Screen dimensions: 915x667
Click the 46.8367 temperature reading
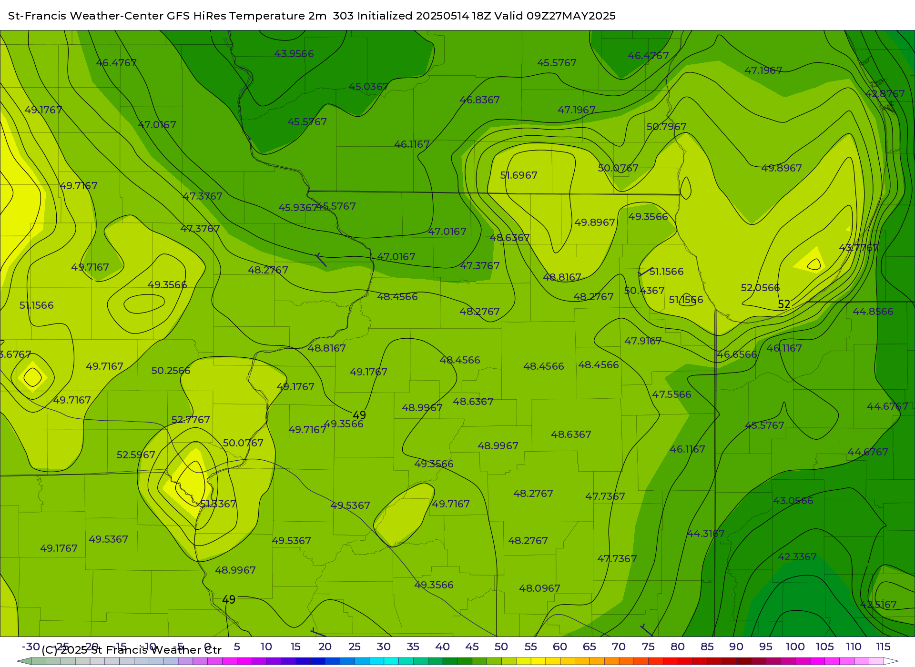(x=479, y=100)
